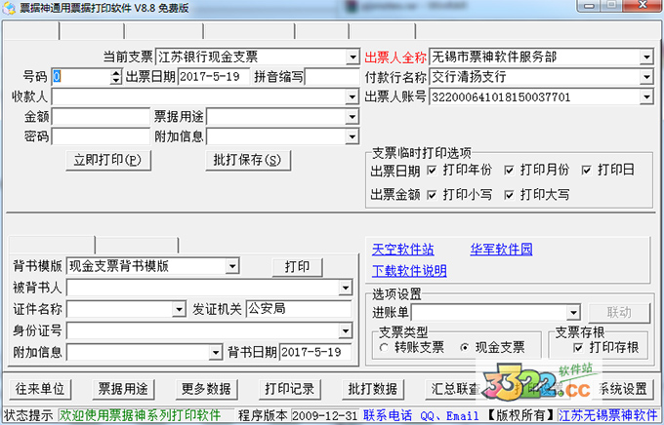Increase the 号码 value with the up arrow
This screenshot has height=425, width=664.
116,73
